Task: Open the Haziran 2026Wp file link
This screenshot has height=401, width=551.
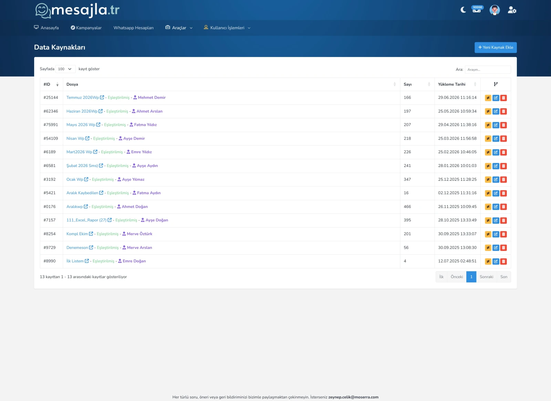Action: [82, 111]
